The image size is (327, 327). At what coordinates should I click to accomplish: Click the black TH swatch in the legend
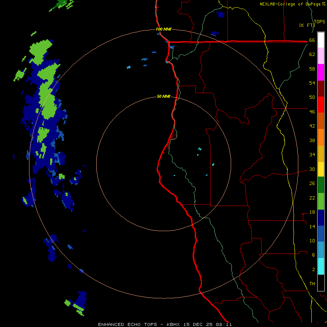click(321, 283)
